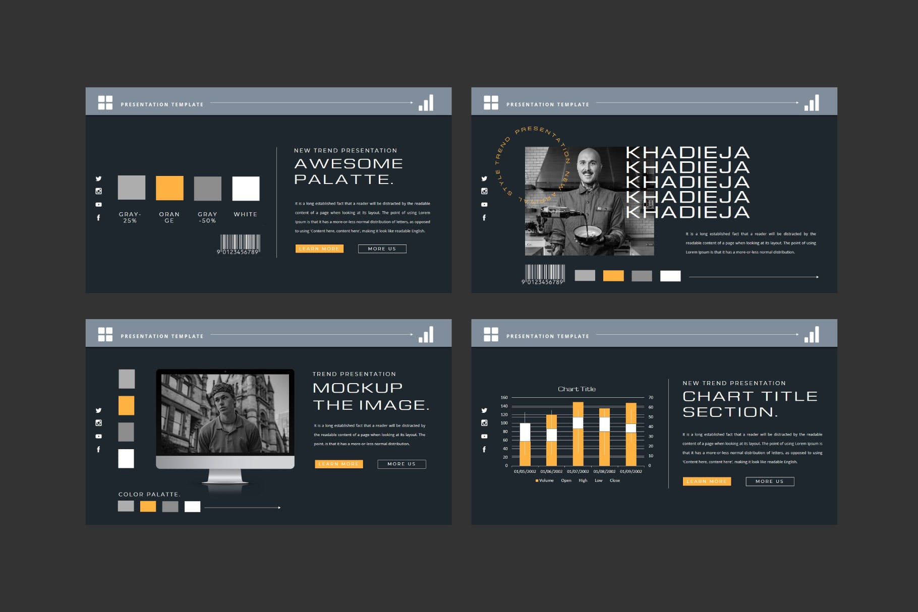Screen dimensions: 918x612
Task: Click orange swatch below COLOR PALATTE label
Action: pos(148,507)
